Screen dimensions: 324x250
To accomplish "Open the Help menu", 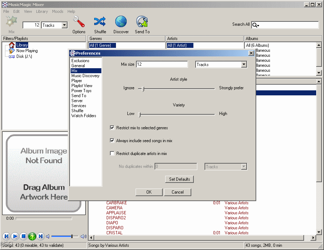I will point(71,11).
